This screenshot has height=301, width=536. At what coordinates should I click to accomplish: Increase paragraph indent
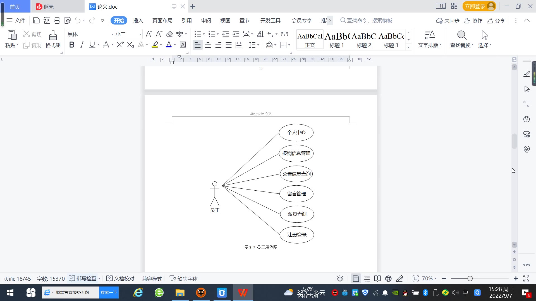pyautogui.click(x=236, y=34)
